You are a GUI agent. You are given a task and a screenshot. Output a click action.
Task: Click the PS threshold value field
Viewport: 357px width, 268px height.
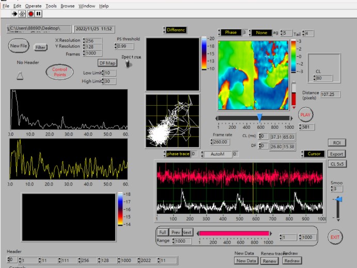click(126, 46)
